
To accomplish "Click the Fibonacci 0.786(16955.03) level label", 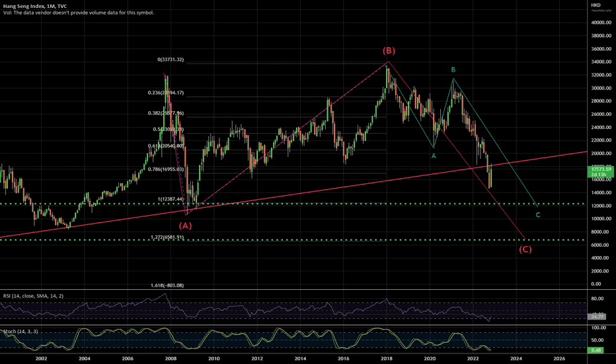I will 165,169.
